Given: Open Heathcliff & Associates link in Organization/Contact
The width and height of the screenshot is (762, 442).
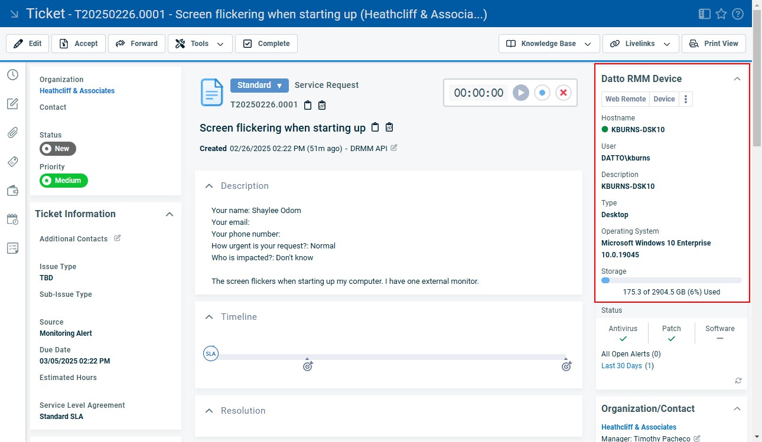Looking at the screenshot, I should tap(639, 427).
